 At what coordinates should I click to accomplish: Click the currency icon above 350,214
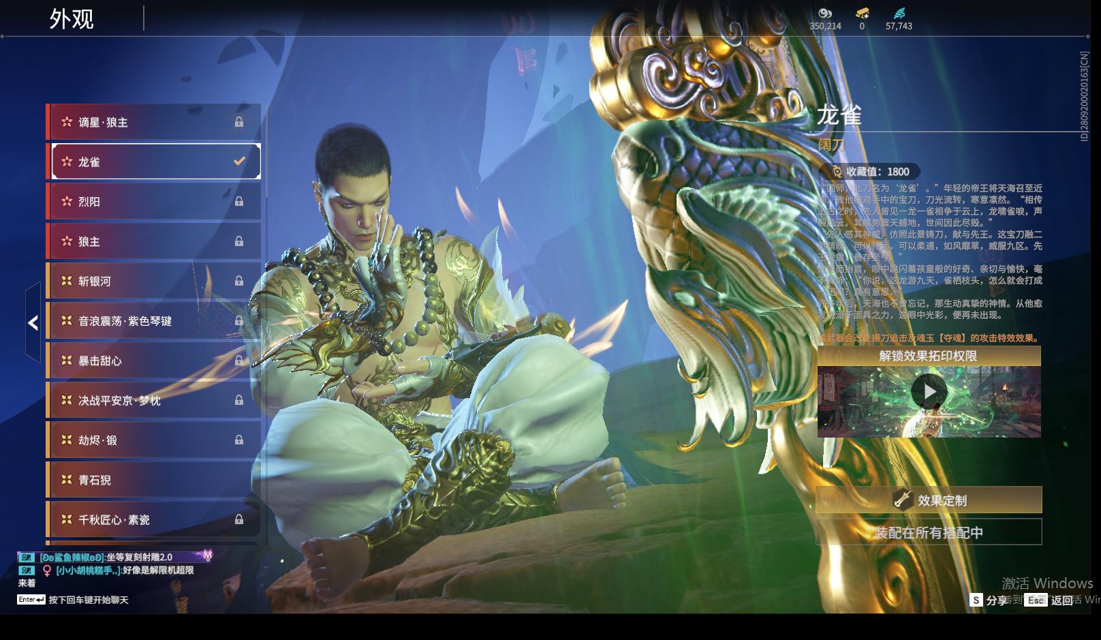[x=825, y=13]
